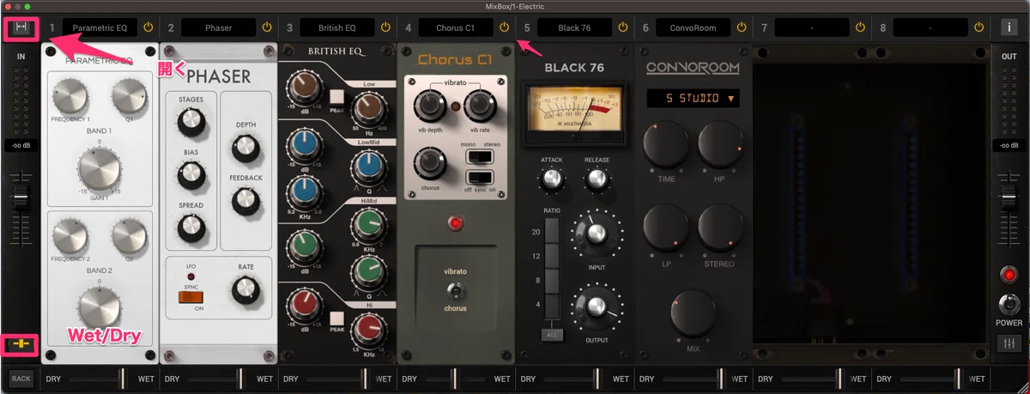
Task: Click the Phaser RATE knob
Action: tap(247, 290)
